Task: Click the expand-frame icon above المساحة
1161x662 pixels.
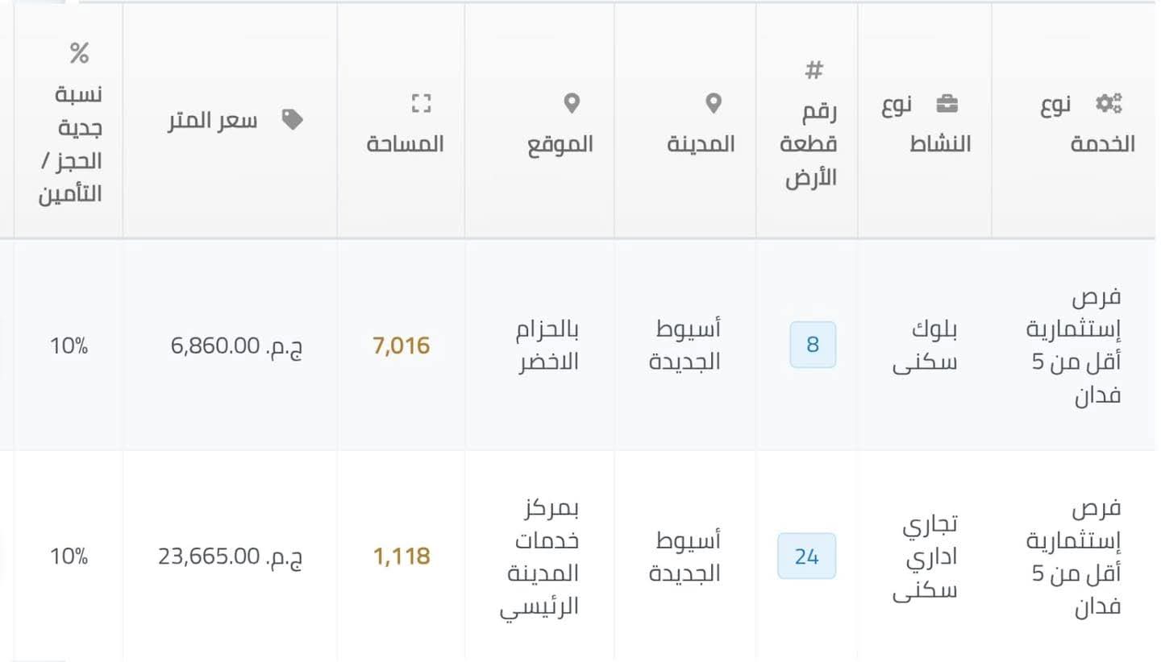Action: [421, 103]
